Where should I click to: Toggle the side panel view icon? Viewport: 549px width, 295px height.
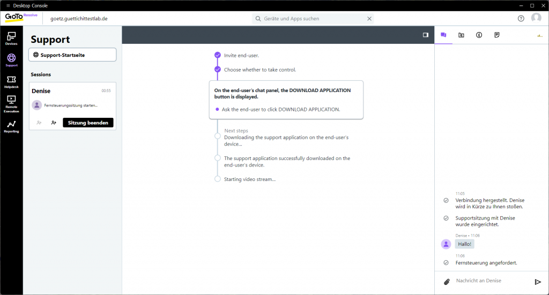coord(426,35)
